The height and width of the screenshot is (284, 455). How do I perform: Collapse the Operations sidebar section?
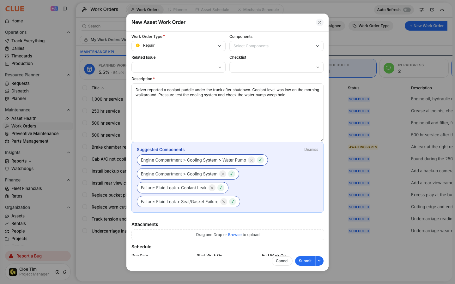pyautogui.click(x=69, y=32)
